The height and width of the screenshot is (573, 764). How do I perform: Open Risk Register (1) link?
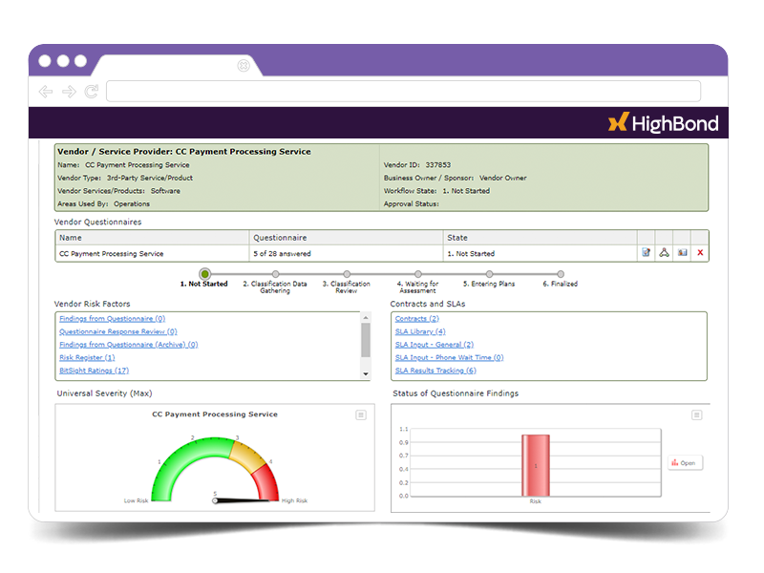click(87, 357)
